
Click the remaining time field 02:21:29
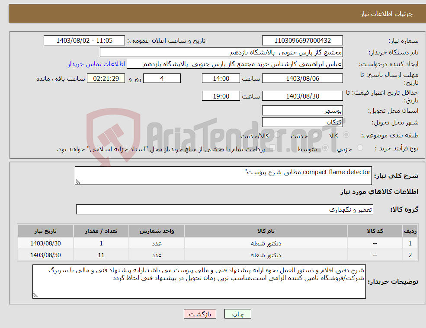[x=106, y=79]
